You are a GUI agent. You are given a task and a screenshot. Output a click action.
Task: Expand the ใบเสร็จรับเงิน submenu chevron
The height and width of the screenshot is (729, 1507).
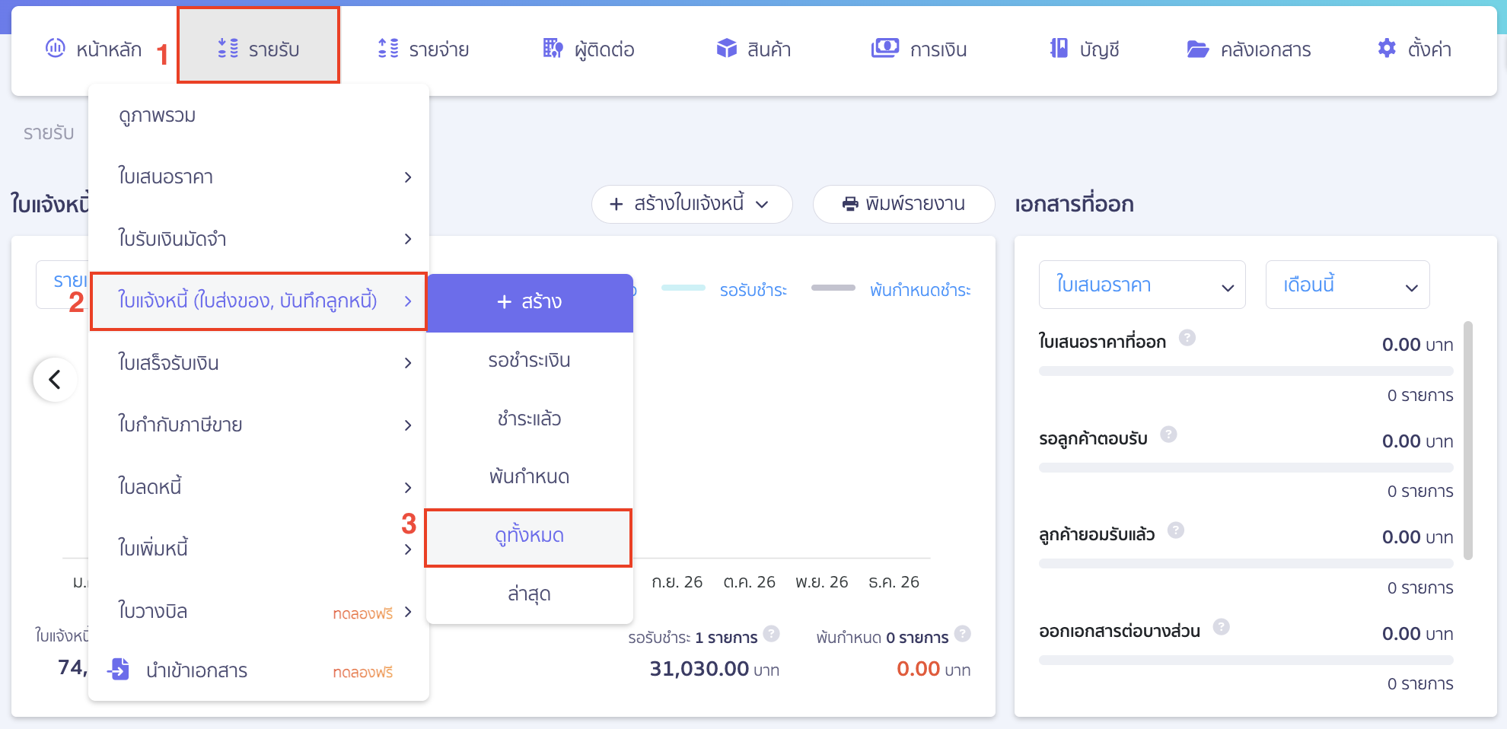pyautogui.click(x=408, y=363)
